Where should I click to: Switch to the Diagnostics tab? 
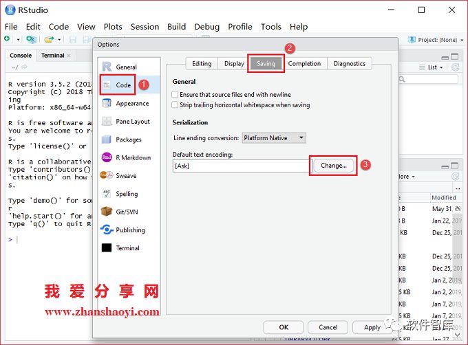tap(350, 64)
